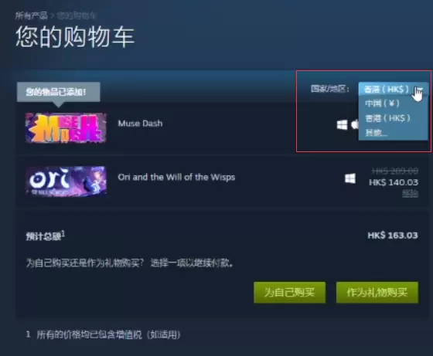This screenshot has height=356, width=433.
Task: Click the Windows icon in Muse Dash row
Action: (342, 124)
